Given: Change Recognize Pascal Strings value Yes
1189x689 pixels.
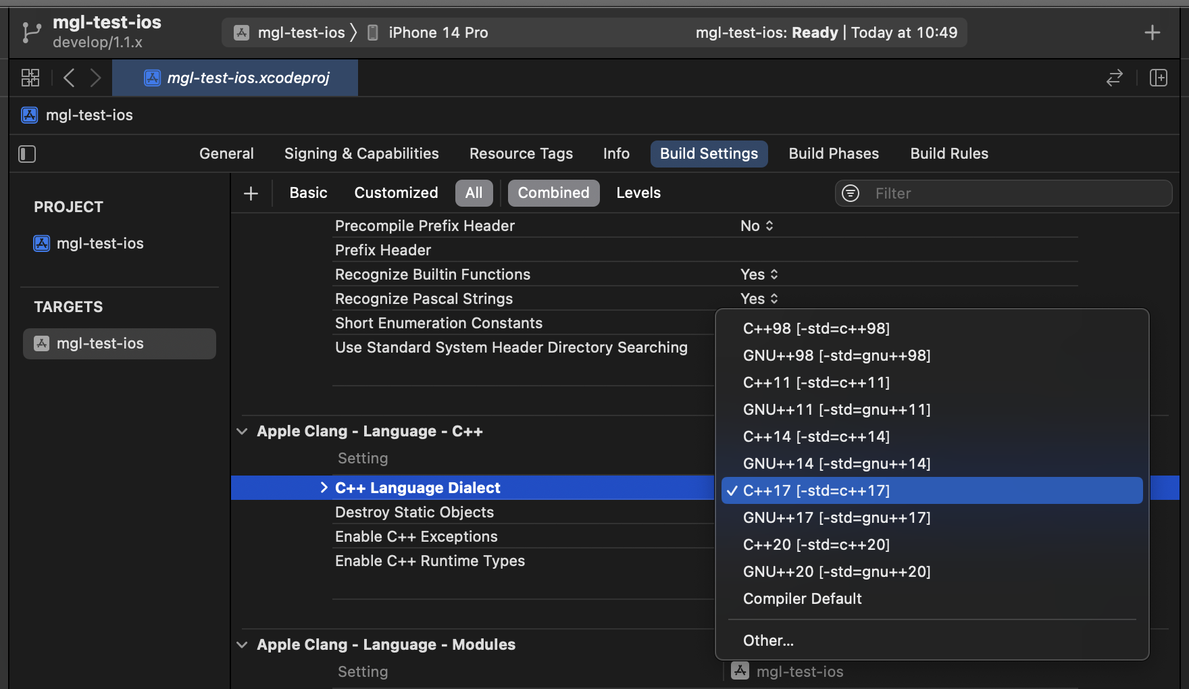Looking at the screenshot, I should pos(759,299).
